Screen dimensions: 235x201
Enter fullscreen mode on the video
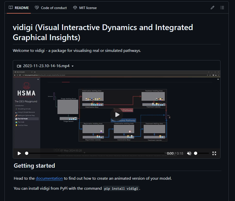[x=214, y=153]
